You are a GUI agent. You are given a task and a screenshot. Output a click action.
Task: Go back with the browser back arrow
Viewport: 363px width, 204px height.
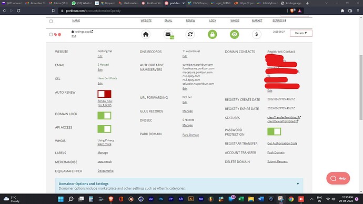click(4, 11)
